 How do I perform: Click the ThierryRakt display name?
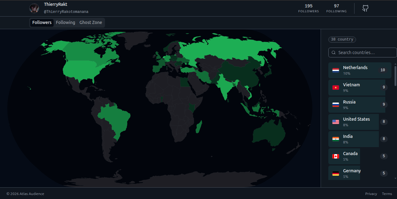[55, 4]
